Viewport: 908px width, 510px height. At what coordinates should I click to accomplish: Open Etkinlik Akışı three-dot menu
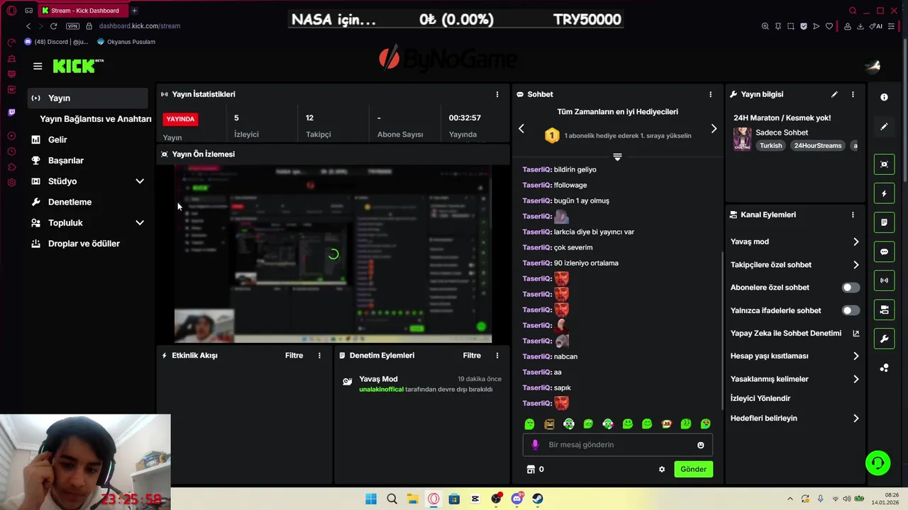coord(319,356)
